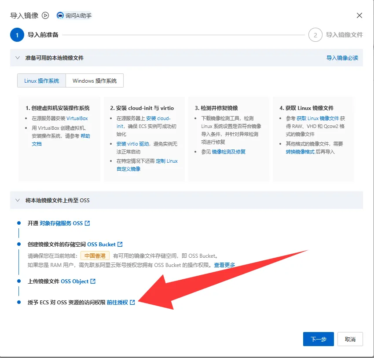Click the external link icon after OSS Object
This screenshot has width=374, height=358.
click(93, 281)
